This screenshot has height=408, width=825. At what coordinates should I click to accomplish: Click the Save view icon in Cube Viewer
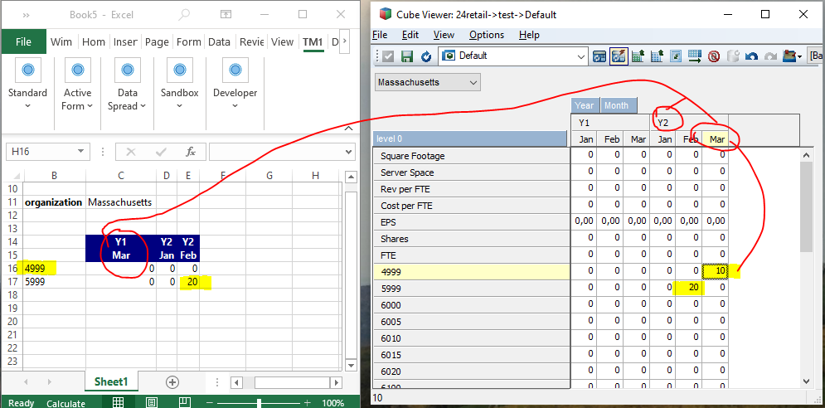[x=407, y=56]
